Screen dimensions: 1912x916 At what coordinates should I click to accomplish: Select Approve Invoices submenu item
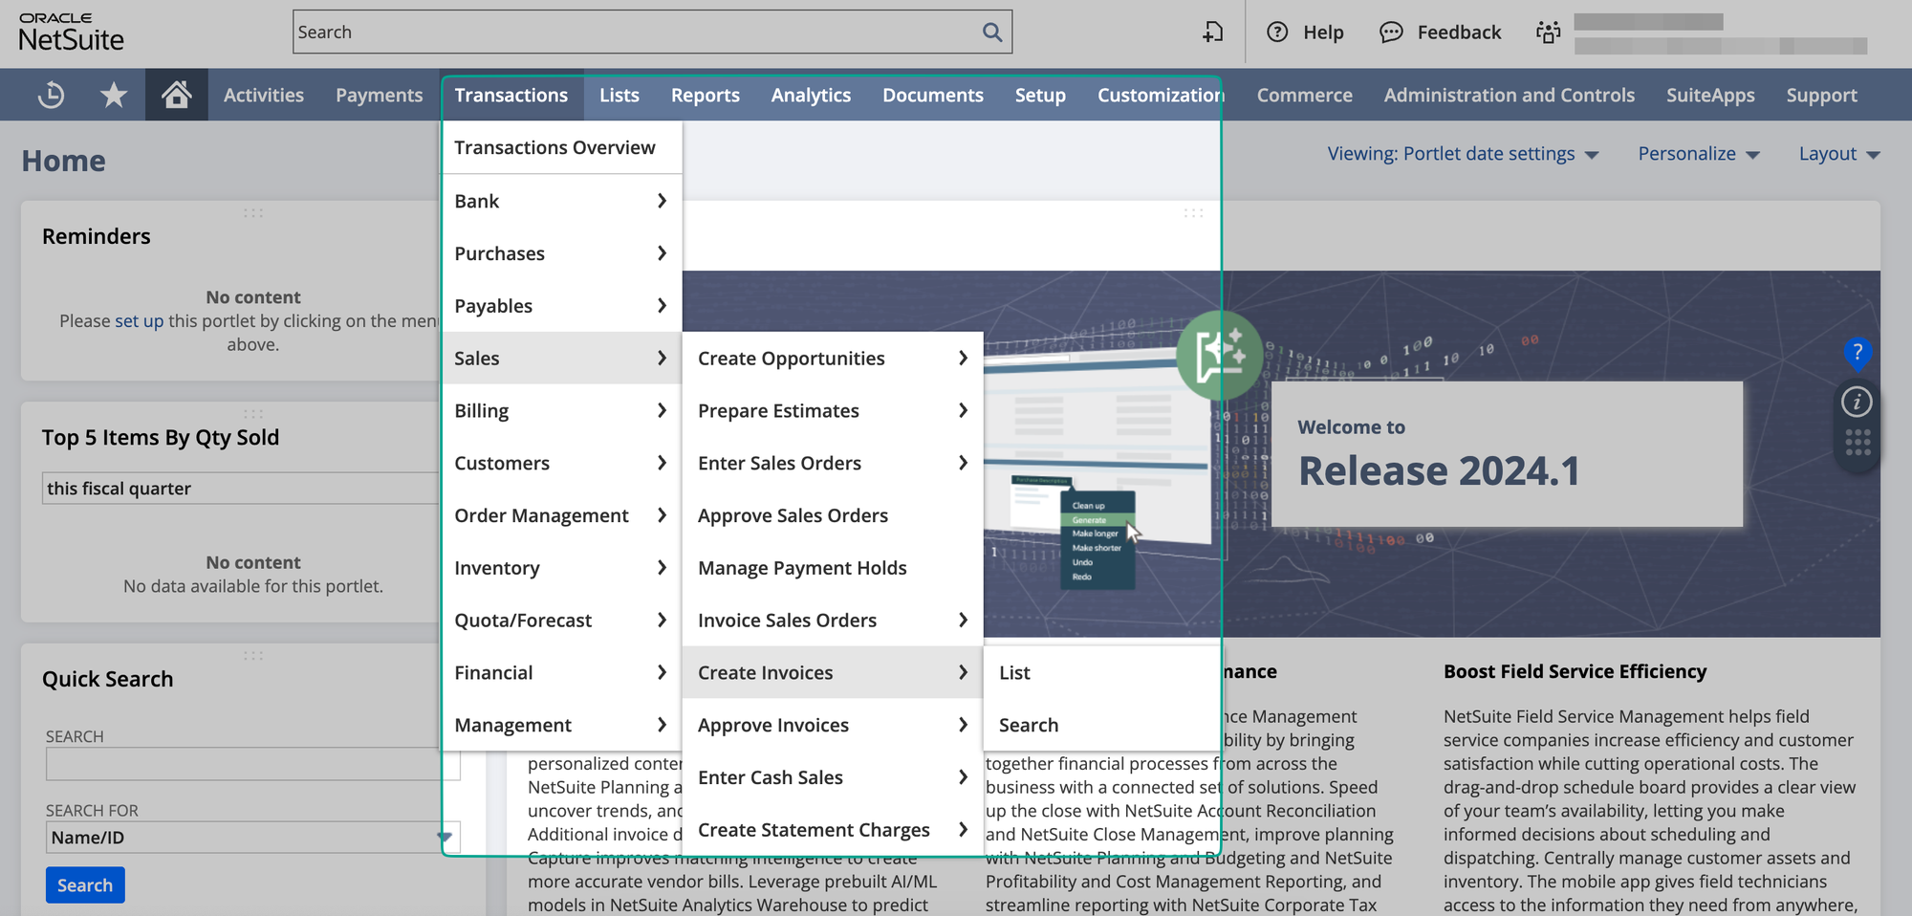pos(833,725)
